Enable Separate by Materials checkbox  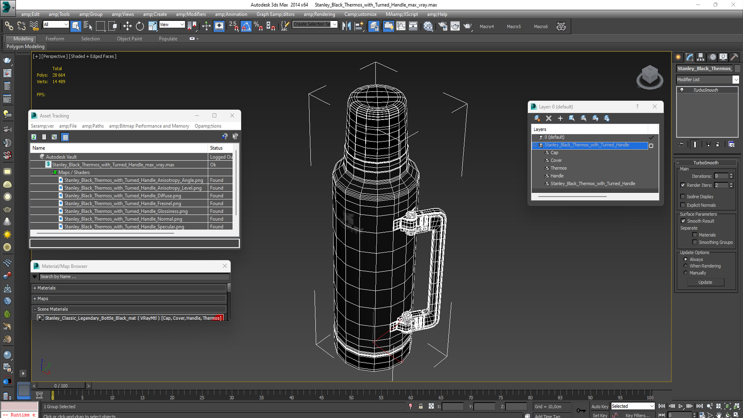tap(695, 235)
